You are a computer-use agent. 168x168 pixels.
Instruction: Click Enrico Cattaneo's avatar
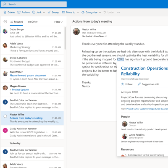coord(5,60)
